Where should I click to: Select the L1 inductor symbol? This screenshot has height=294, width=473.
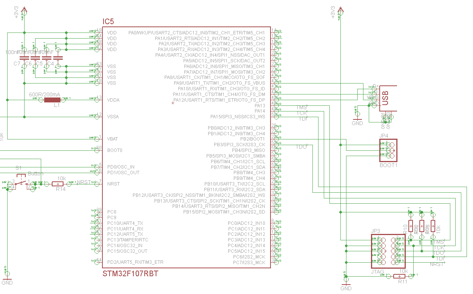click(52, 100)
